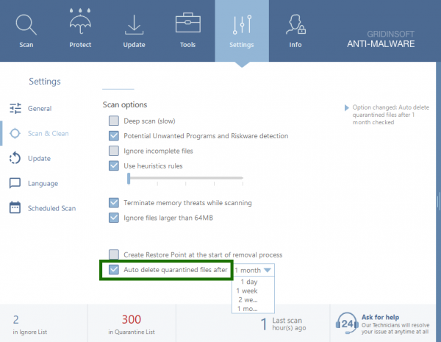Open General settings section
The width and height of the screenshot is (441, 342).
tap(40, 108)
